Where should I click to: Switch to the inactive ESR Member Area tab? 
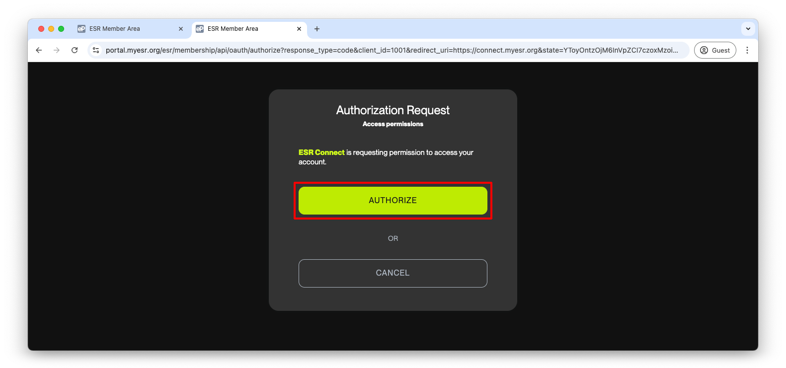[119, 29]
